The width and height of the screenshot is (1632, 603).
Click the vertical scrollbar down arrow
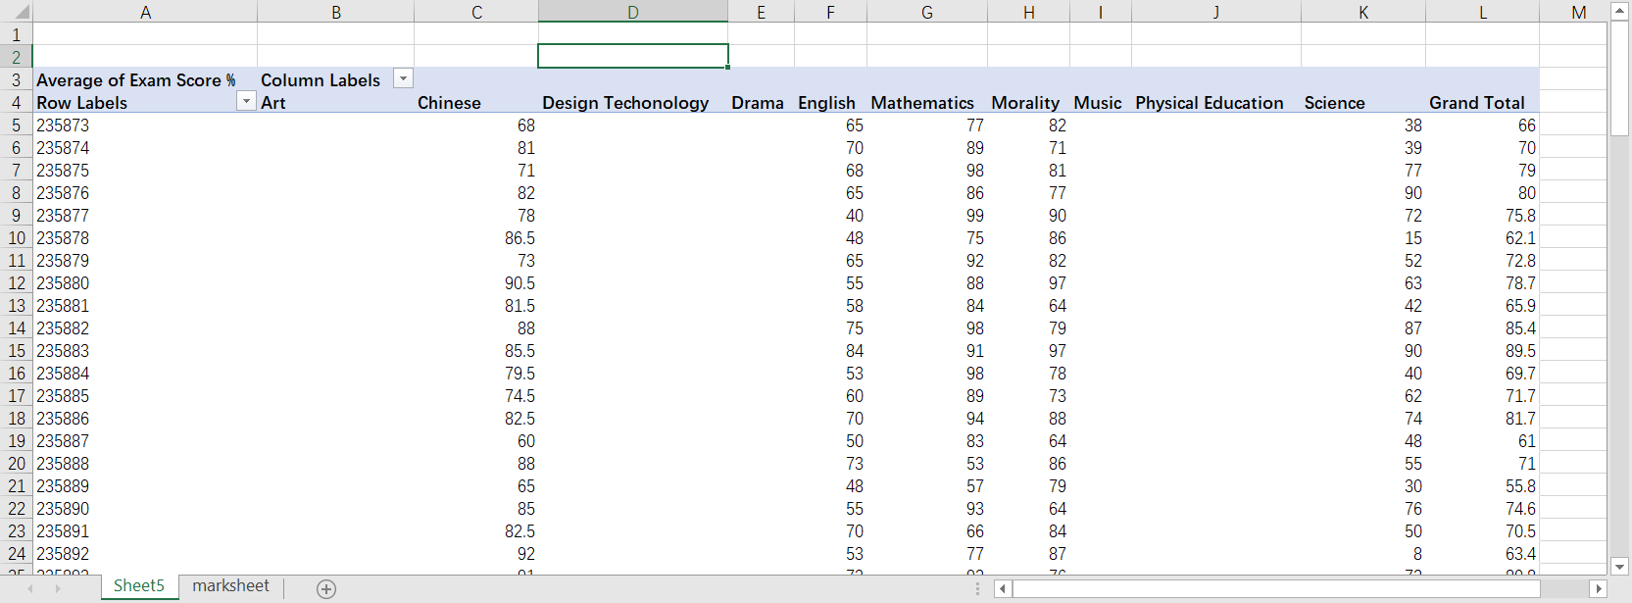(x=1619, y=566)
